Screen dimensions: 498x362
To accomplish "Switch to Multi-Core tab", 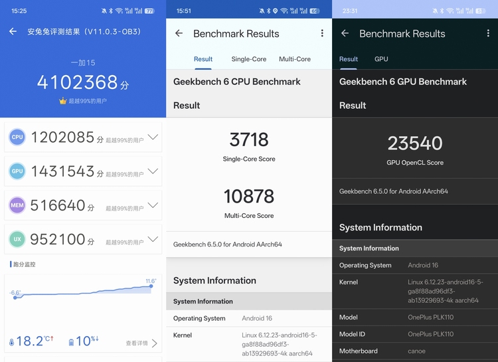I will [x=295, y=59].
